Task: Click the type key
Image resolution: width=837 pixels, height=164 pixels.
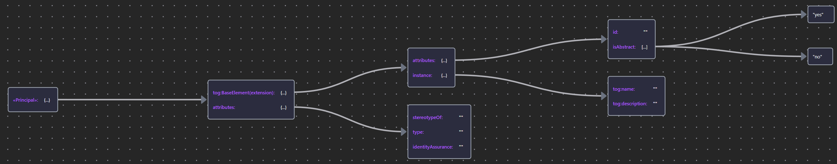Action: [418, 132]
